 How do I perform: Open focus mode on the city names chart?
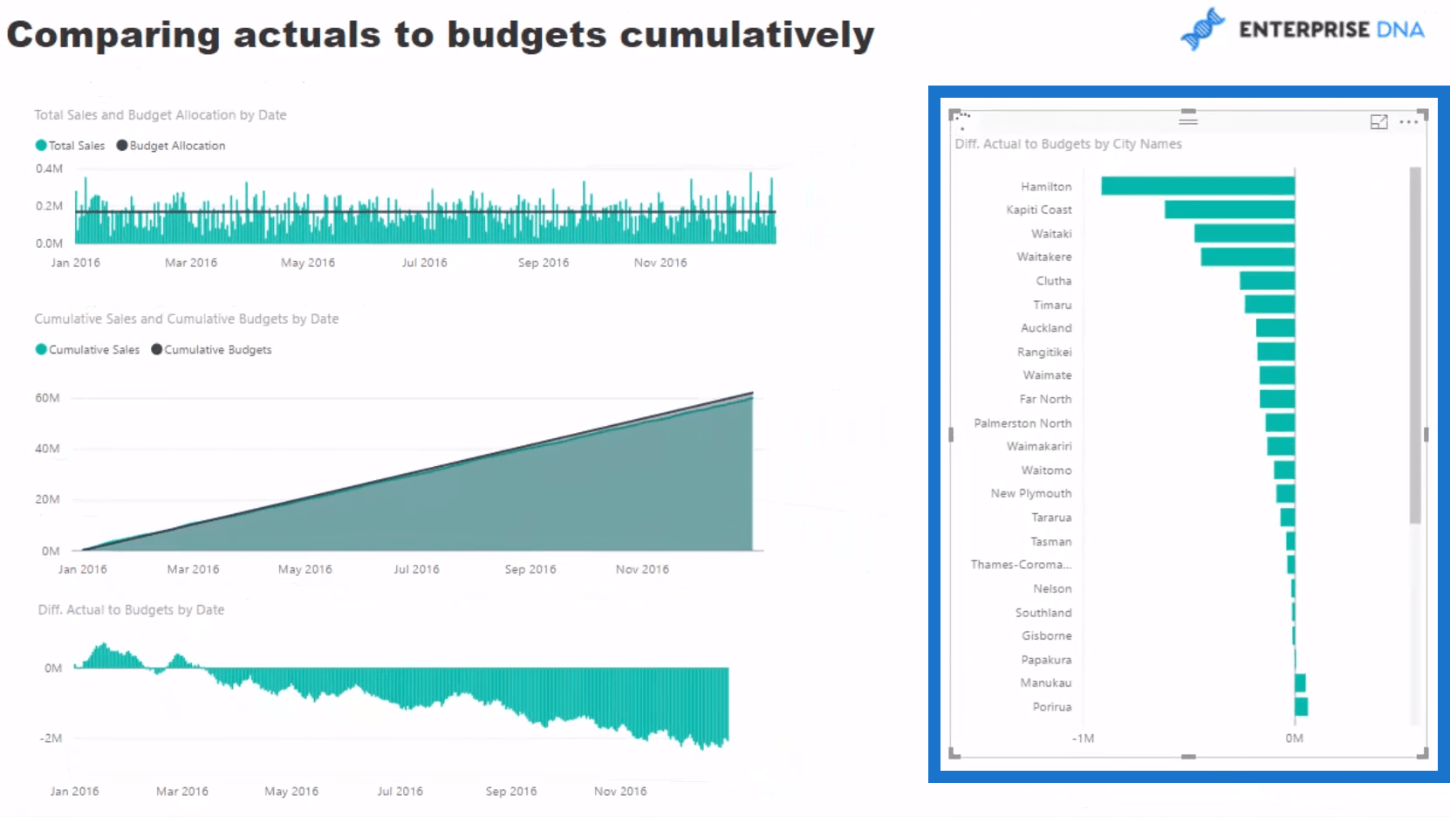[1378, 122]
